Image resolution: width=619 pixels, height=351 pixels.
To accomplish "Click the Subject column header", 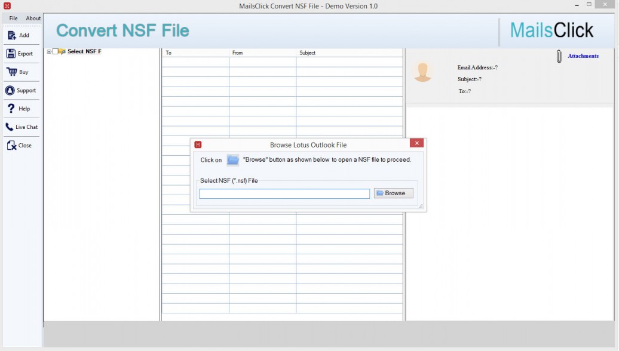I will 349,53.
